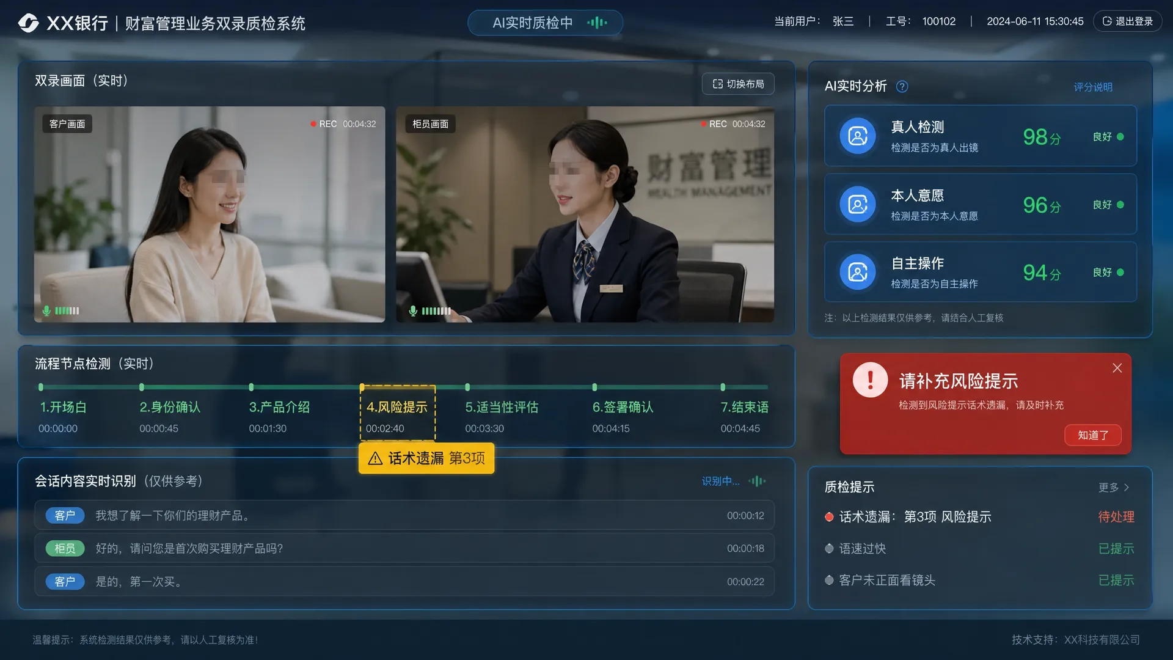The image size is (1173, 660).
Task: Click the 96分 score value
Action: tap(1042, 205)
